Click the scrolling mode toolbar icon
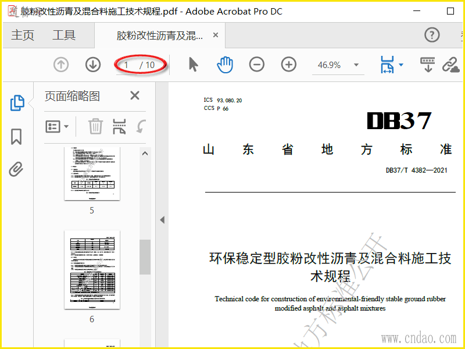 click(x=428, y=65)
